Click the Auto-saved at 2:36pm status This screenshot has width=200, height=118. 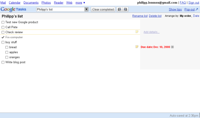coord(184,116)
